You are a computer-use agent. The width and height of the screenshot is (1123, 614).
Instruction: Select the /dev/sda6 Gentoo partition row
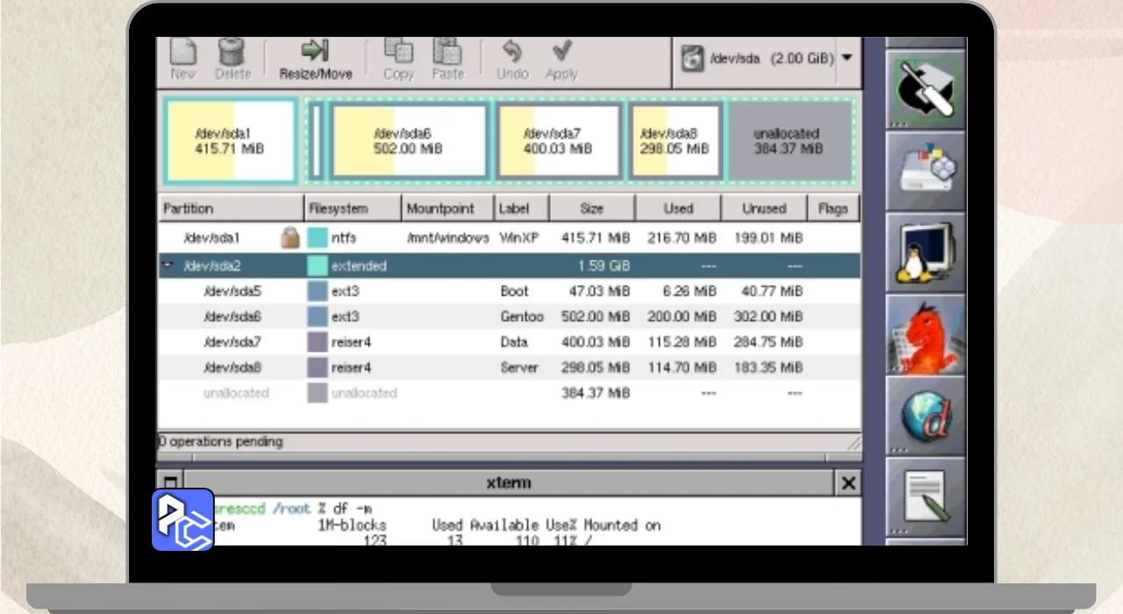[509, 317]
